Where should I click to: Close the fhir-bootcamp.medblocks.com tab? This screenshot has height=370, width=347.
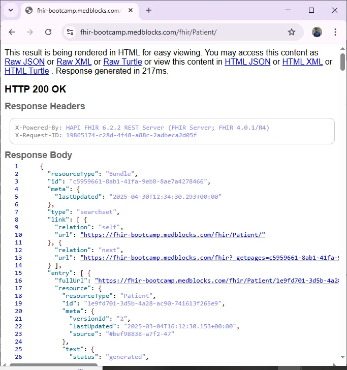132,10
